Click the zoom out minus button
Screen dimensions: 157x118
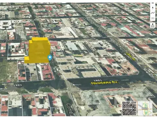[153, 3]
